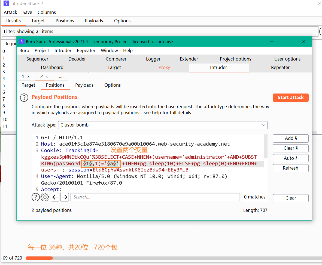Screen dimensions: 322x265
Task: Open the Project menu
Action: 42,51
